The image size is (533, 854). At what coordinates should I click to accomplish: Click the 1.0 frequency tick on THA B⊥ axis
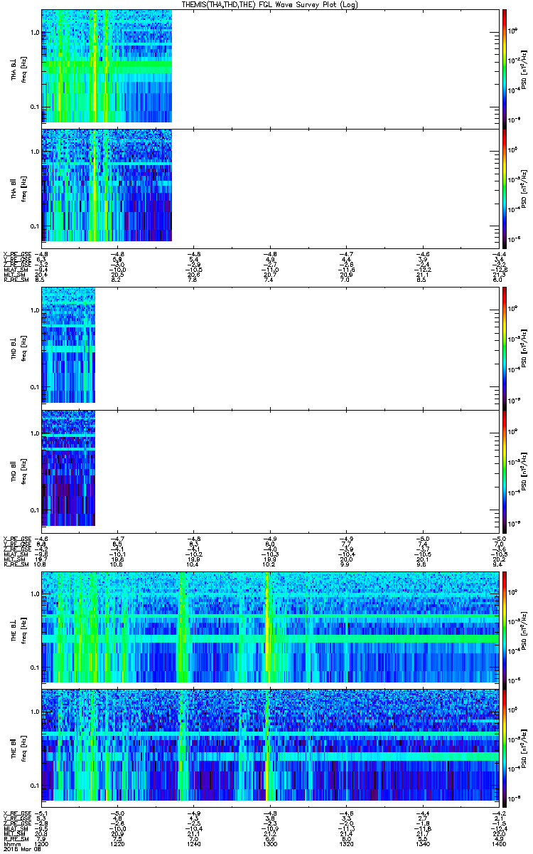pyautogui.click(x=35, y=33)
